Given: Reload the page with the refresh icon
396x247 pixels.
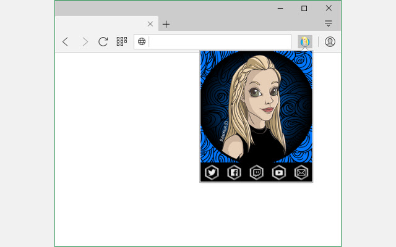Looking at the screenshot, I should click(103, 41).
